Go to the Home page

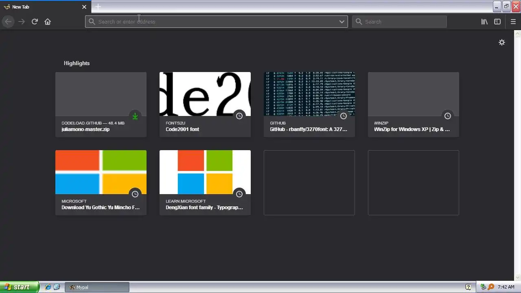tap(48, 22)
